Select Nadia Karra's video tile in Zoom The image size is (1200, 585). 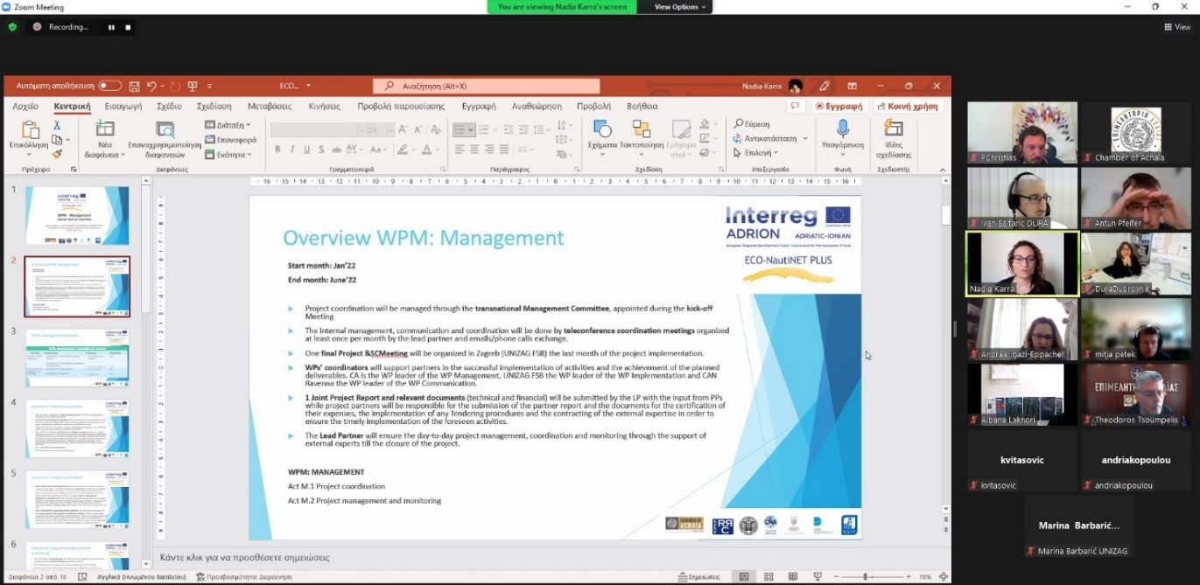pos(1021,263)
